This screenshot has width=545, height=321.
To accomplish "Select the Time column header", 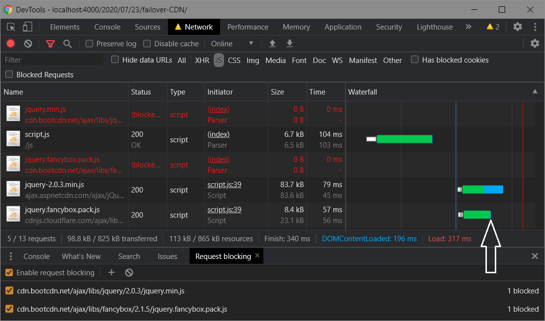I will [x=326, y=92].
